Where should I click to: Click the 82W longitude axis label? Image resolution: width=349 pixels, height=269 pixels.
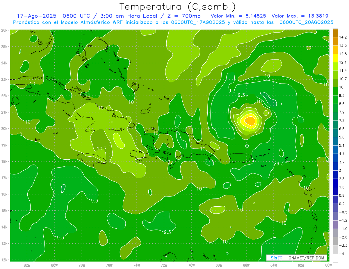[x=27, y=265]
